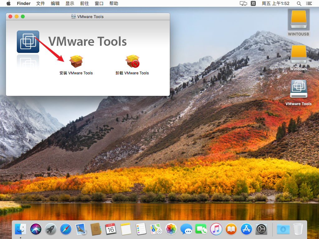Screen dimensions: 319x239
Task: Open the Finder 文件 menu
Action: (40, 3)
